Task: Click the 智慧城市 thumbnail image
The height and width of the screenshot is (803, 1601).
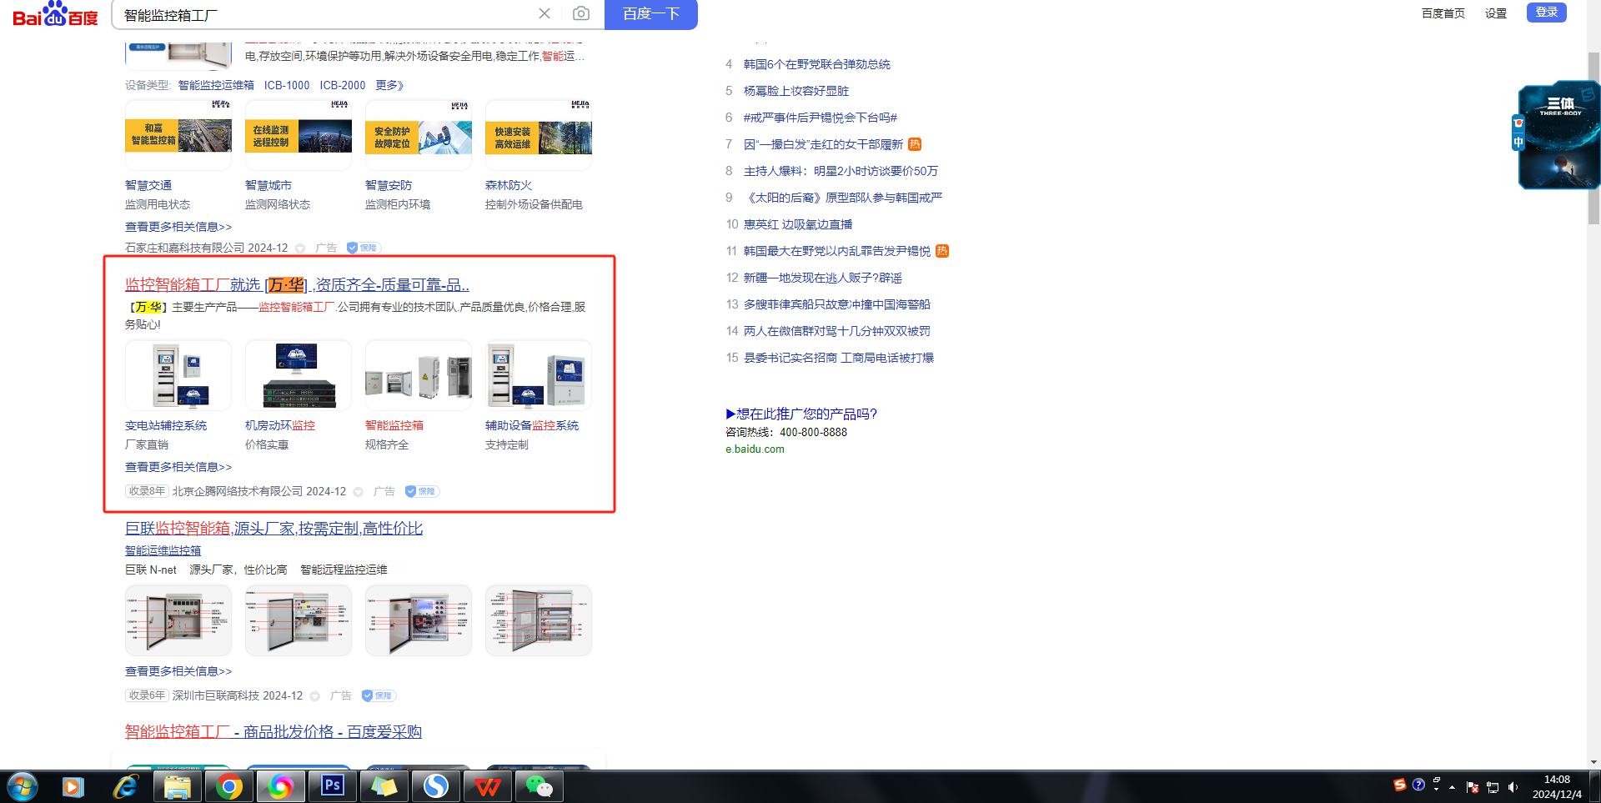Action: pos(299,135)
